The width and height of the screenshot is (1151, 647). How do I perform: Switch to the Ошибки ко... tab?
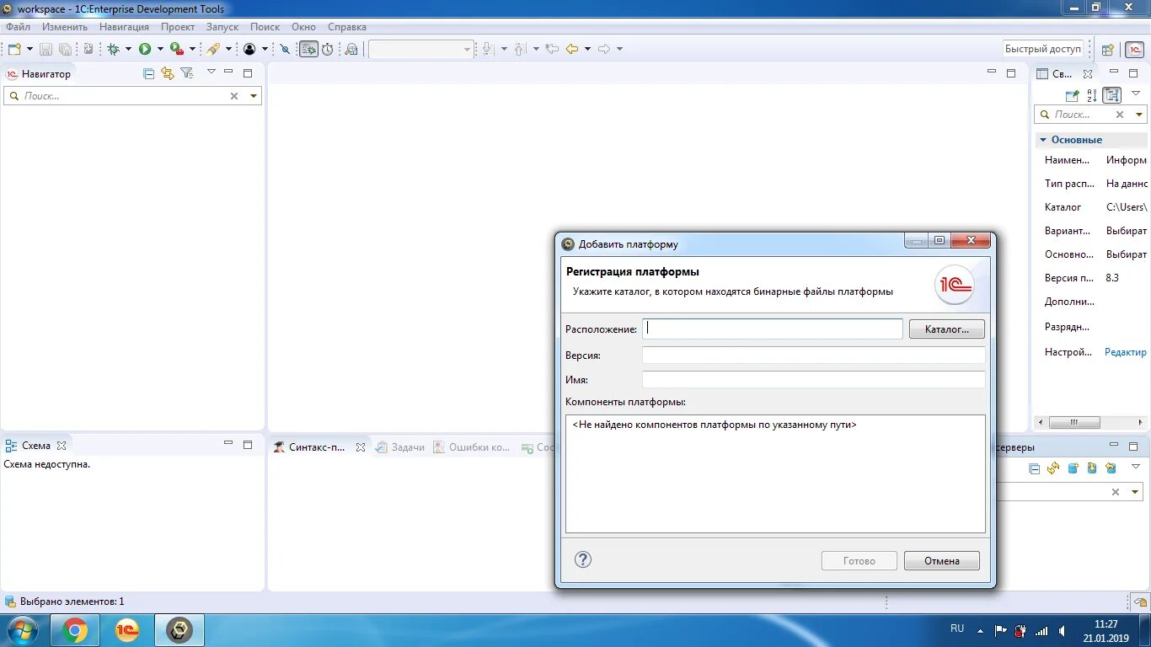[472, 447]
